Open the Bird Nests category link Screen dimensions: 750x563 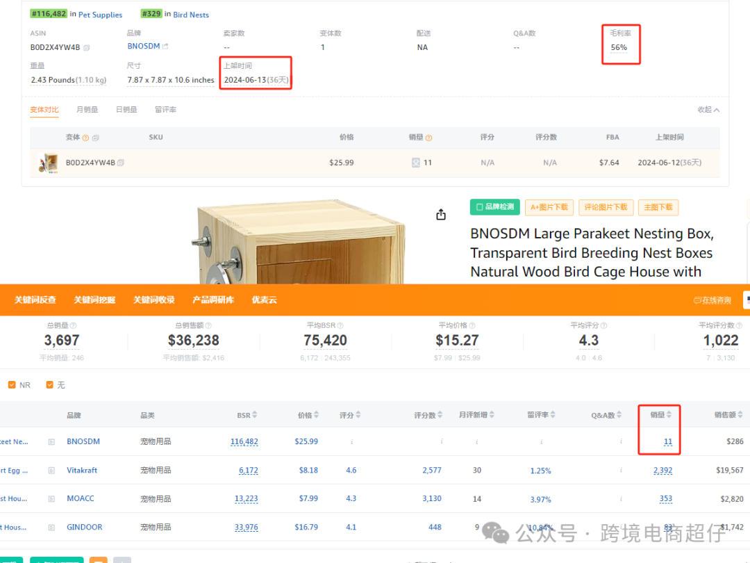pyautogui.click(x=191, y=15)
